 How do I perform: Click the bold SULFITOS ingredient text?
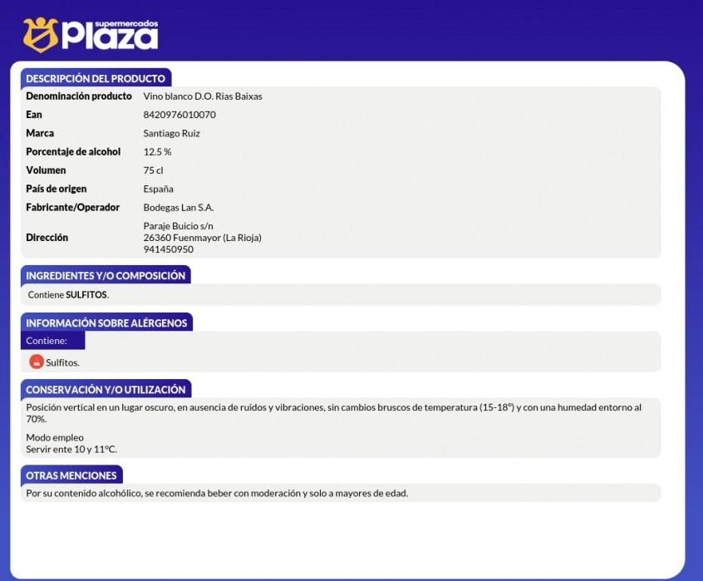click(86, 295)
